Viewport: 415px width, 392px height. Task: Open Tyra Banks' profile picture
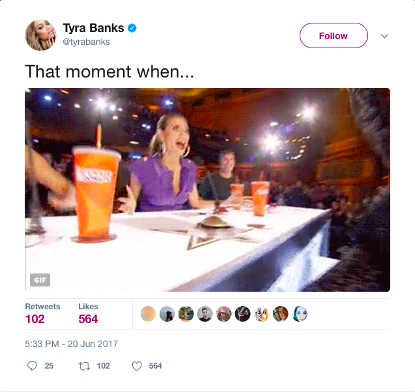tap(40, 35)
